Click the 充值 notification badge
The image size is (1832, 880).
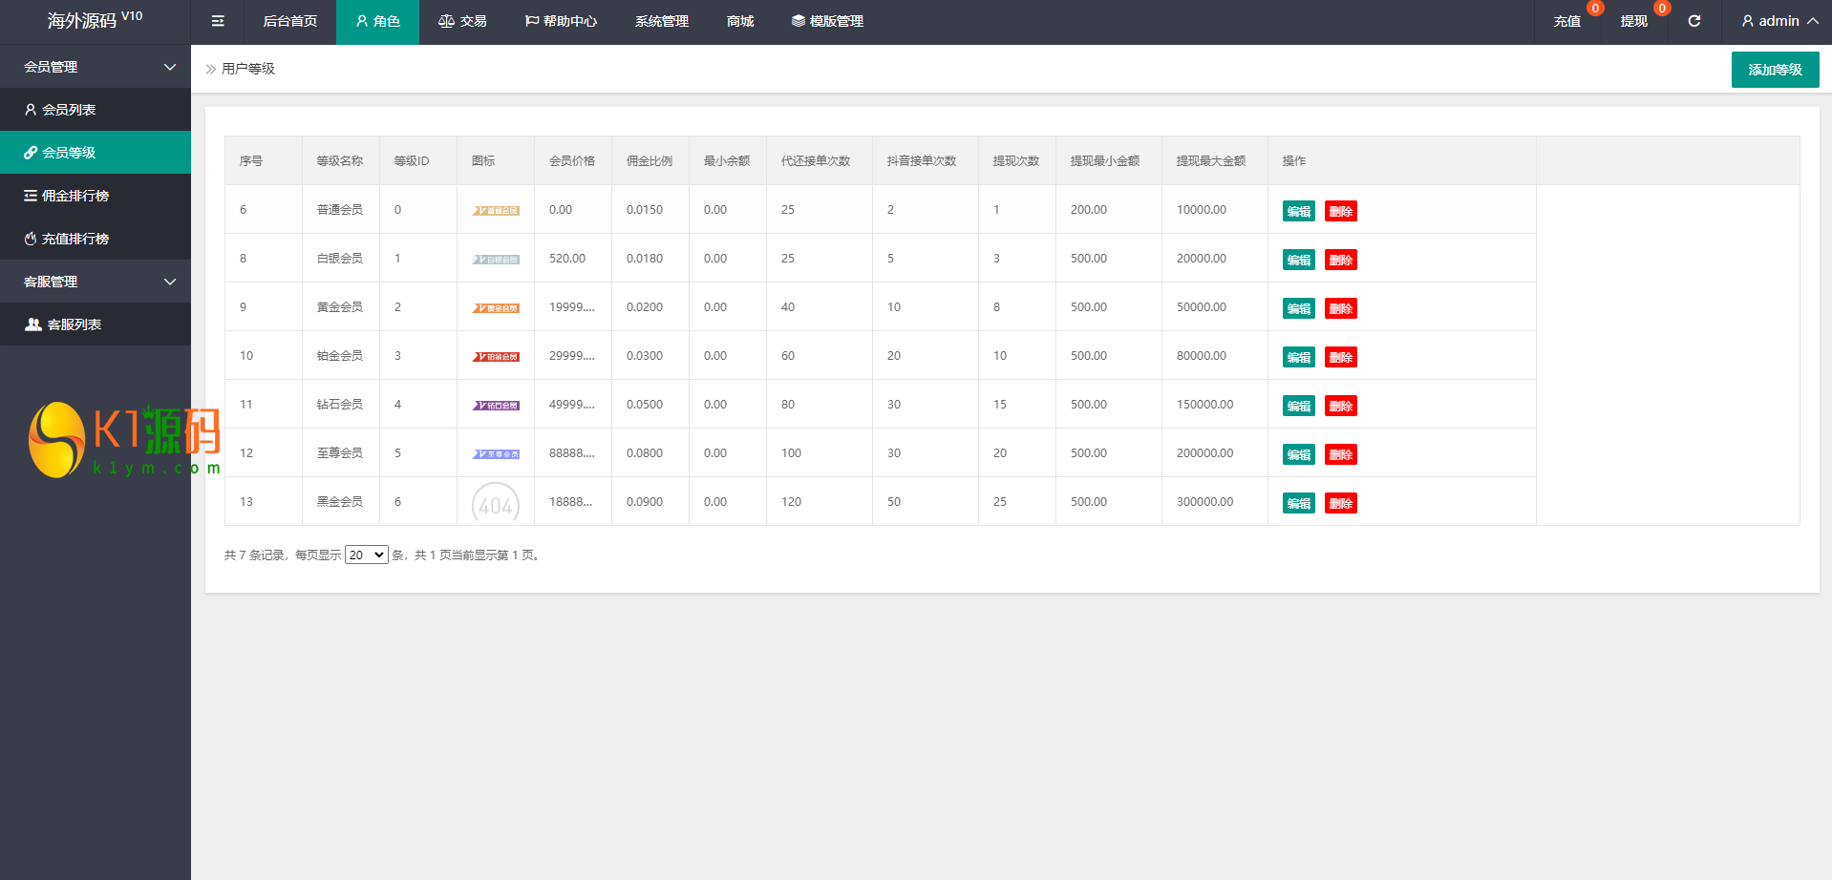[x=1595, y=9]
